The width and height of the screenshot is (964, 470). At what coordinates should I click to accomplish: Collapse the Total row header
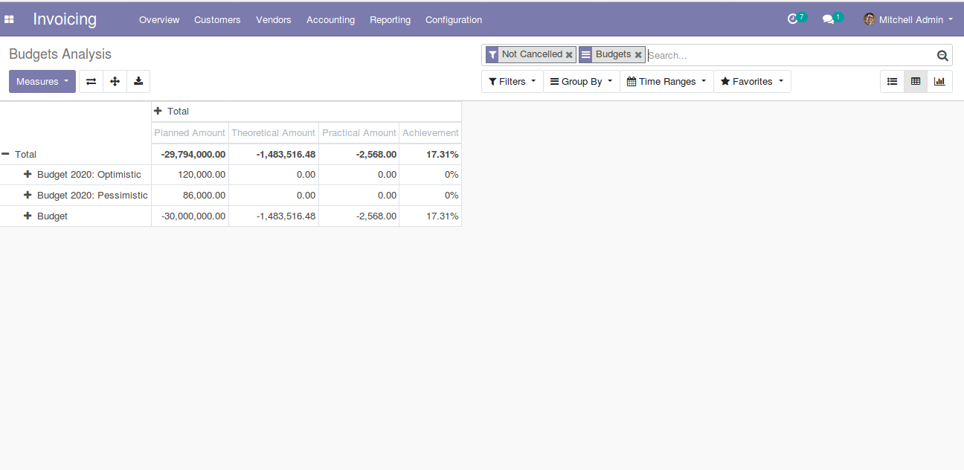(6, 154)
